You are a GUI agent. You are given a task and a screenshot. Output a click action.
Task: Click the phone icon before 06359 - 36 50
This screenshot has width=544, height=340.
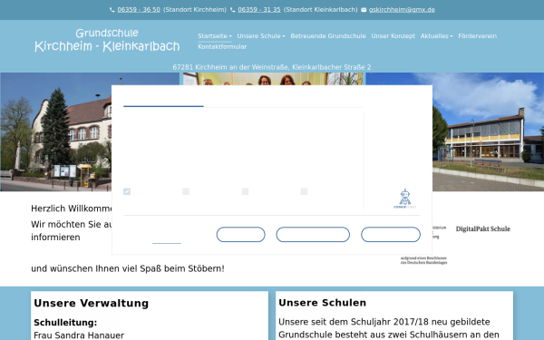coord(112,10)
